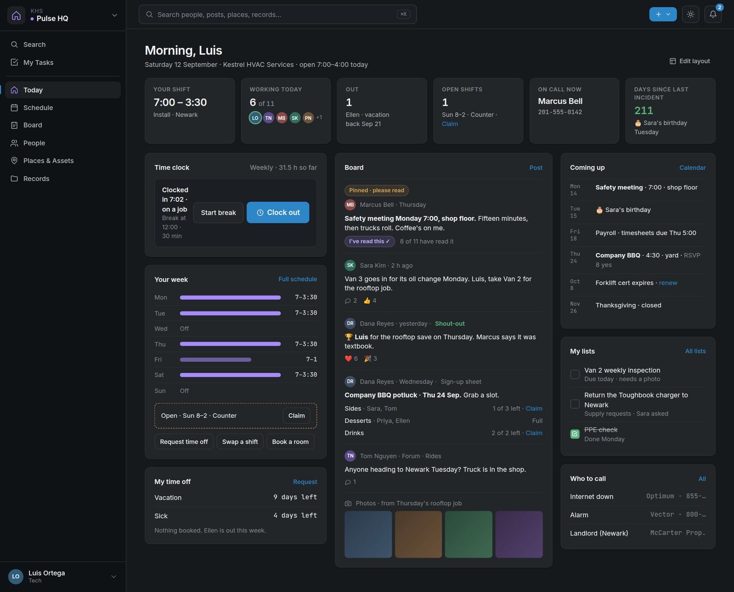Click the heart reaction on the shout-out post
Screen dimensions: 734x592
(351, 359)
